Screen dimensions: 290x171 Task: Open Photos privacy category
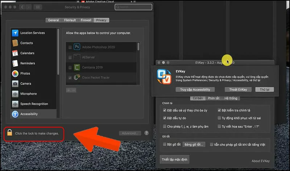(25, 74)
